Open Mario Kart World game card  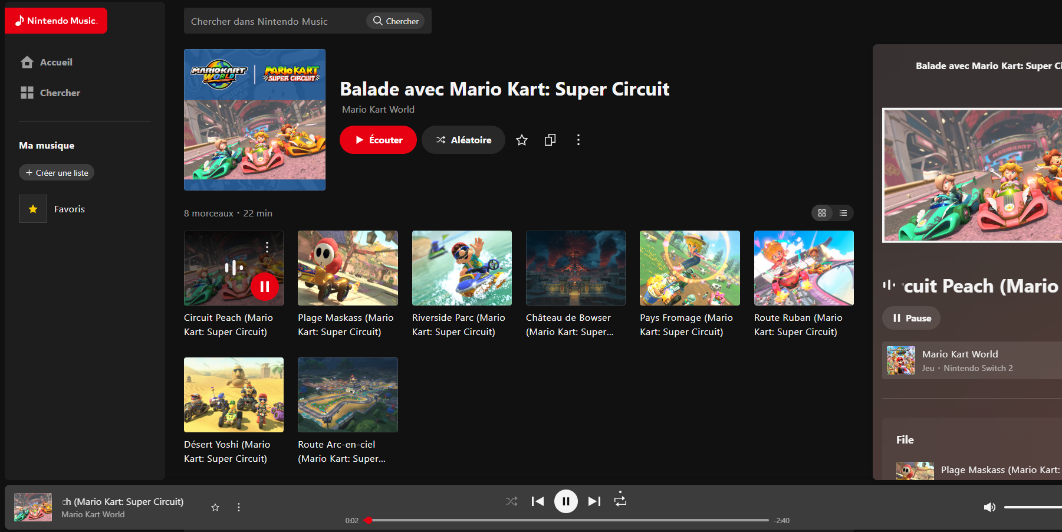972,360
